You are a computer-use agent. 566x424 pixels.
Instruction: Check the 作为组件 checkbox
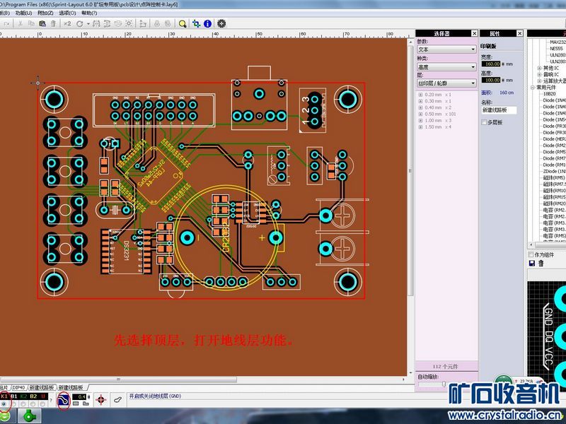(x=532, y=254)
